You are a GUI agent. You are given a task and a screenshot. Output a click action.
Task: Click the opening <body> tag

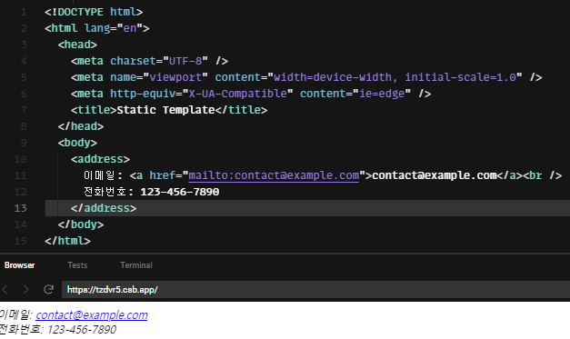(77, 143)
